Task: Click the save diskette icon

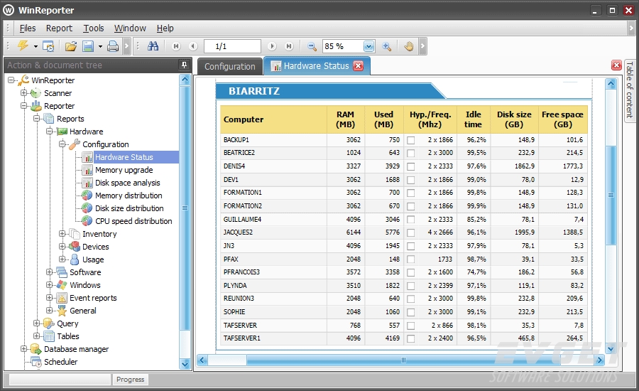Action: click(88, 46)
